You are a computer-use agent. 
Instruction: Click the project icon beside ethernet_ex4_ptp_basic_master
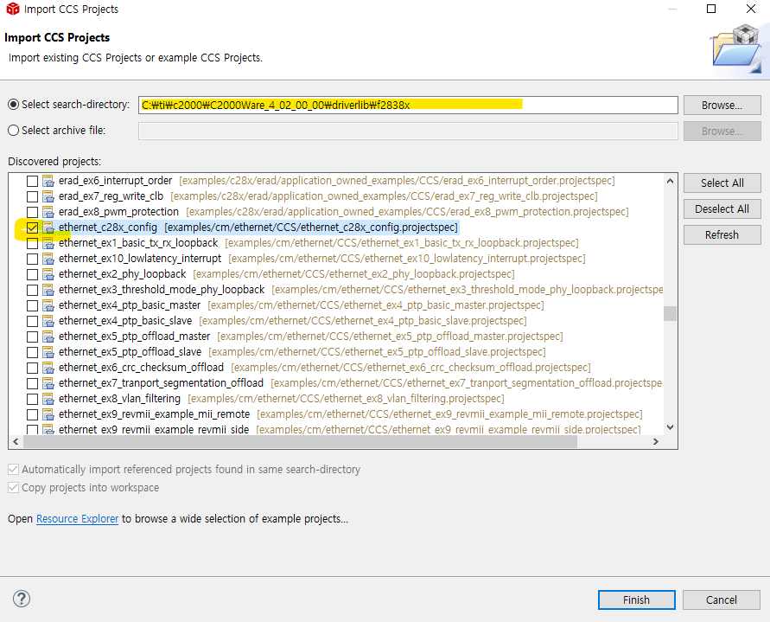(x=48, y=305)
